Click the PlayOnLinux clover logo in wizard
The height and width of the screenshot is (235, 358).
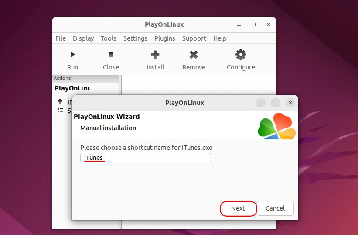click(276, 126)
